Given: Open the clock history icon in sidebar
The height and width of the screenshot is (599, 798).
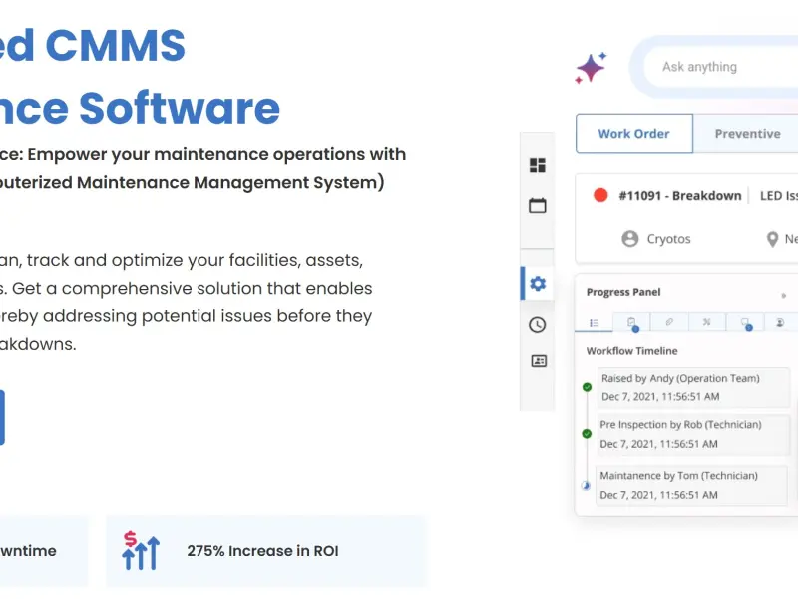Looking at the screenshot, I should pyautogui.click(x=538, y=325).
